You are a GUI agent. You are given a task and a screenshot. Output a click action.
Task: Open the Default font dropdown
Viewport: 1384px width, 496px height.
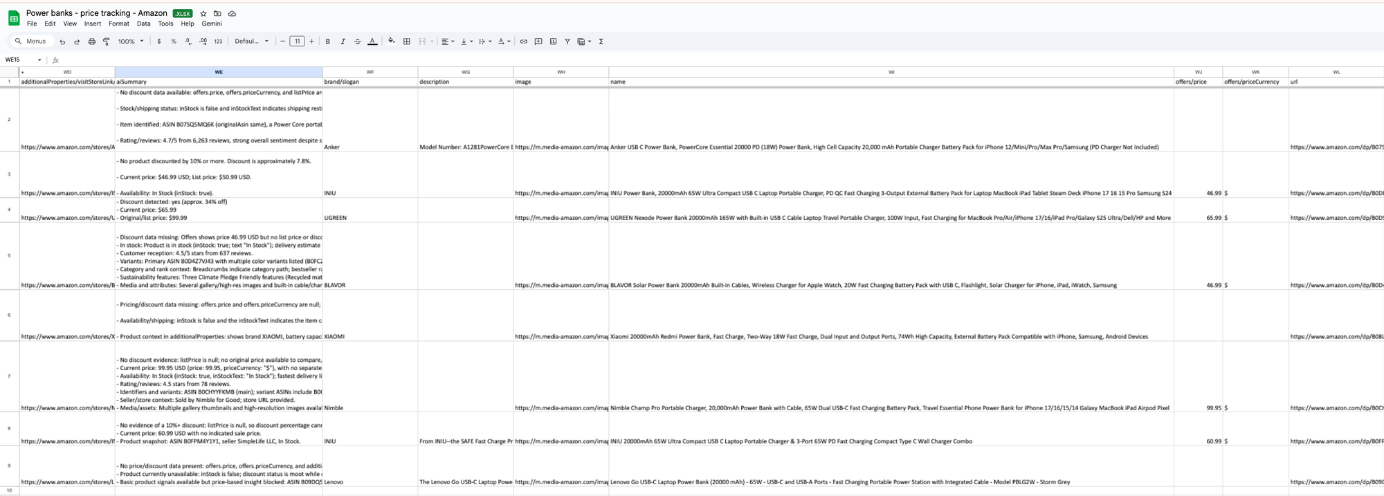251,42
